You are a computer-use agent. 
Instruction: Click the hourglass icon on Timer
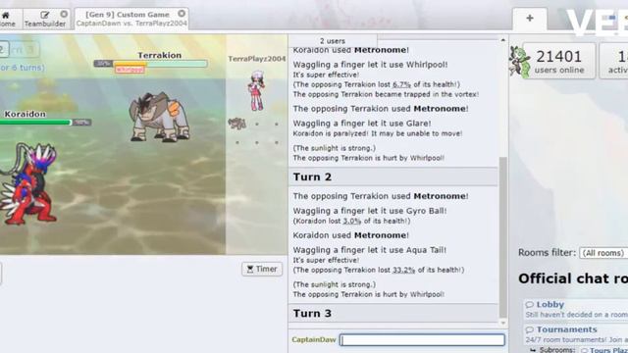pos(250,269)
